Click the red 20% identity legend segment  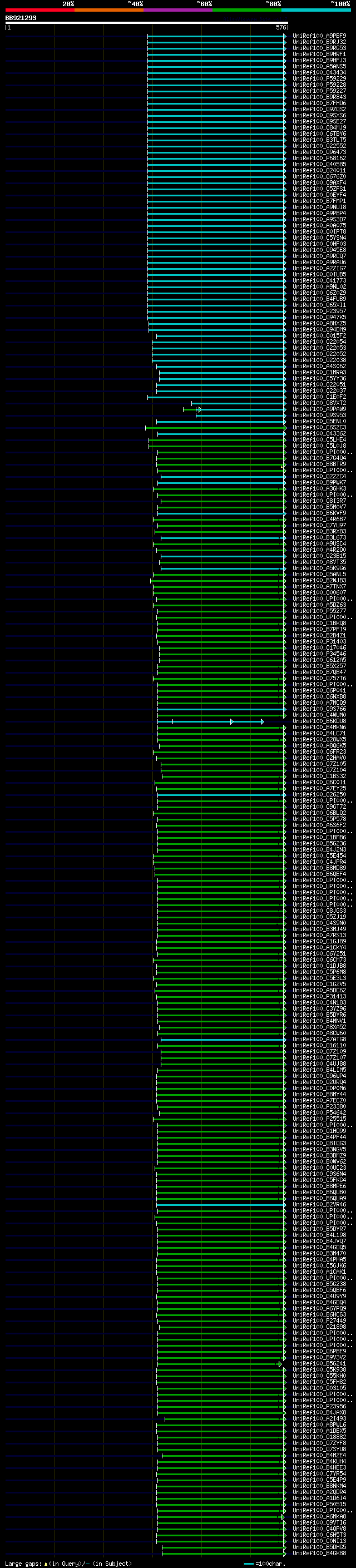39,10
